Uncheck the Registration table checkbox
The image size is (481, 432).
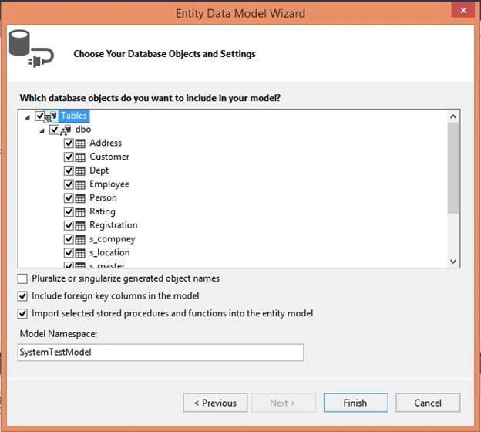tap(69, 226)
